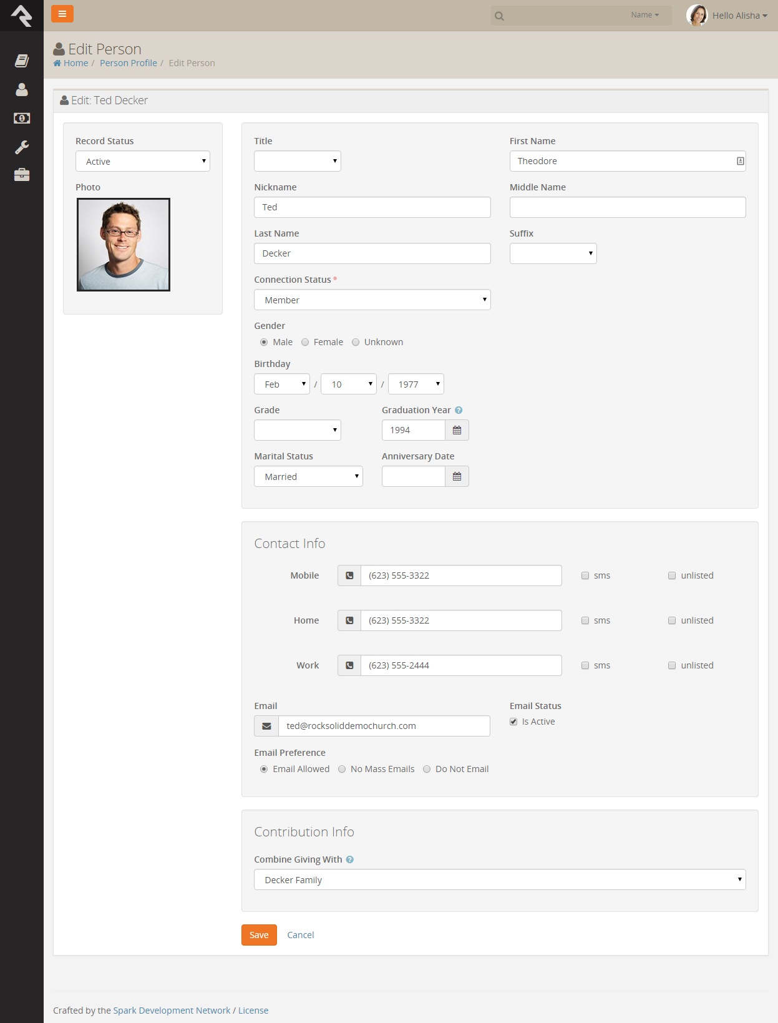Open the Graduation Year calendar picker
Viewport: 778px width, 1023px height.
point(457,430)
